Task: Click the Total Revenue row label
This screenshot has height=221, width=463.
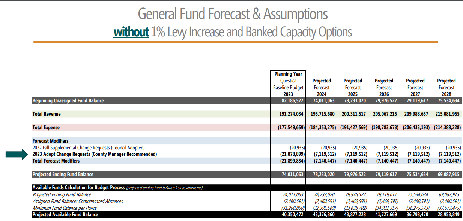Action: pyautogui.click(x=47, y=114)
